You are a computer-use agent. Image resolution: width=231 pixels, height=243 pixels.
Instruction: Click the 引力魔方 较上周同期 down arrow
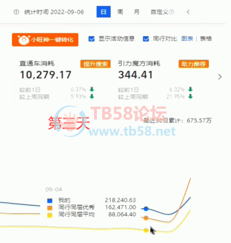pos(191,96)
